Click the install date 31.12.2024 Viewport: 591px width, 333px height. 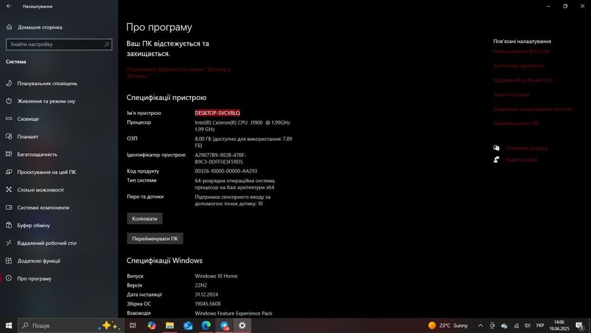click(x=206, y=294)
